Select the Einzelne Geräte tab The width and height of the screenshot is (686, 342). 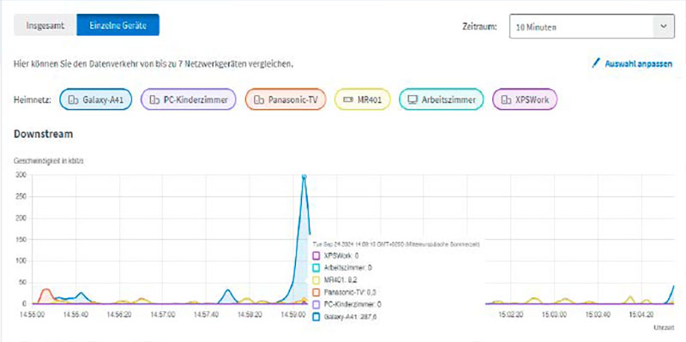(117, 25)
